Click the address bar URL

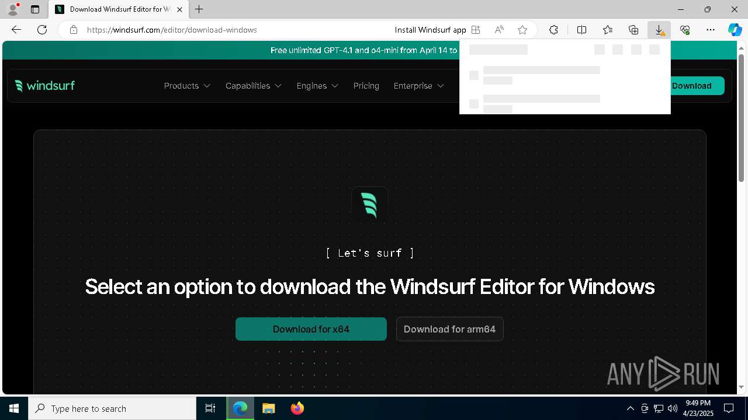[172, 30]
